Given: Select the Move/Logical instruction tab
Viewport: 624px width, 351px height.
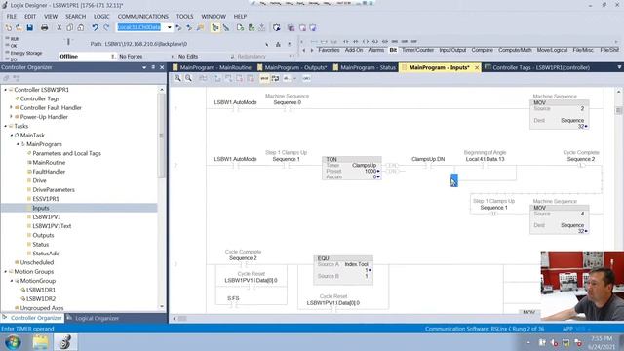Looking at the screenshot, I should tap(552, 50).
